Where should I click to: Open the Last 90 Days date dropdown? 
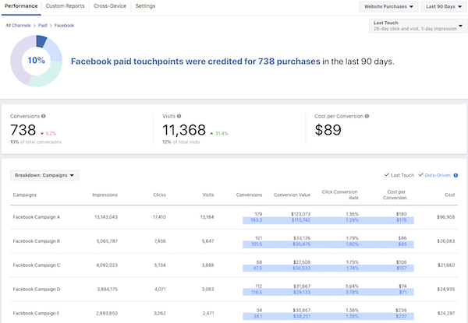click(444, 6)
